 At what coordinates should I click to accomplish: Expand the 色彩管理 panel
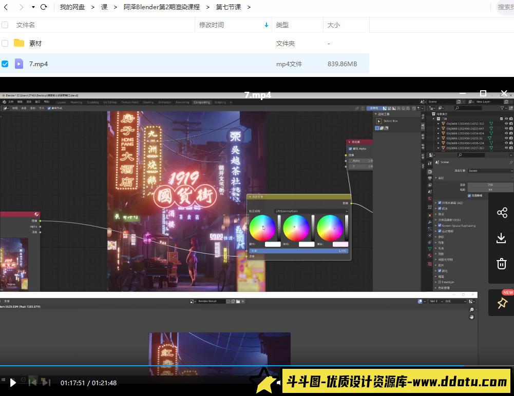(x=436, y=288)
